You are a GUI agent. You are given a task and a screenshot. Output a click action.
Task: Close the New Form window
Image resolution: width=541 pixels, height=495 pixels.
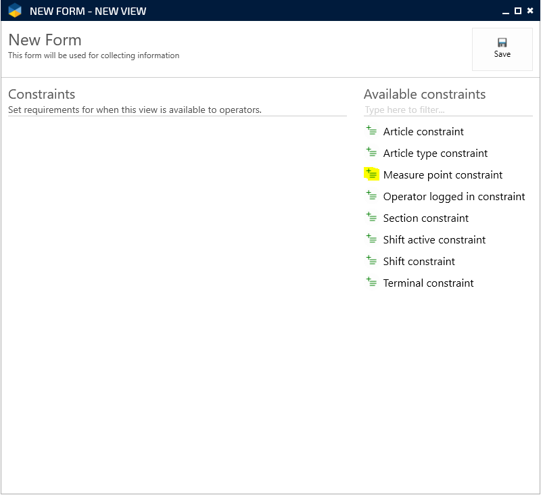(x=530, y=11)
